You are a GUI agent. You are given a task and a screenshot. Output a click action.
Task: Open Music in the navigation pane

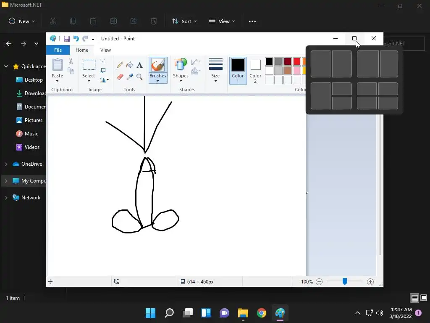[27, 134]
